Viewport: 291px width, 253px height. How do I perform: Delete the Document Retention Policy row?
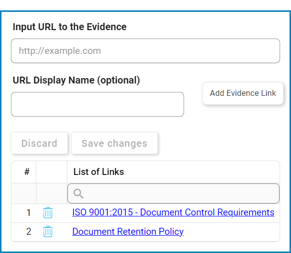(x=48, y=231)
